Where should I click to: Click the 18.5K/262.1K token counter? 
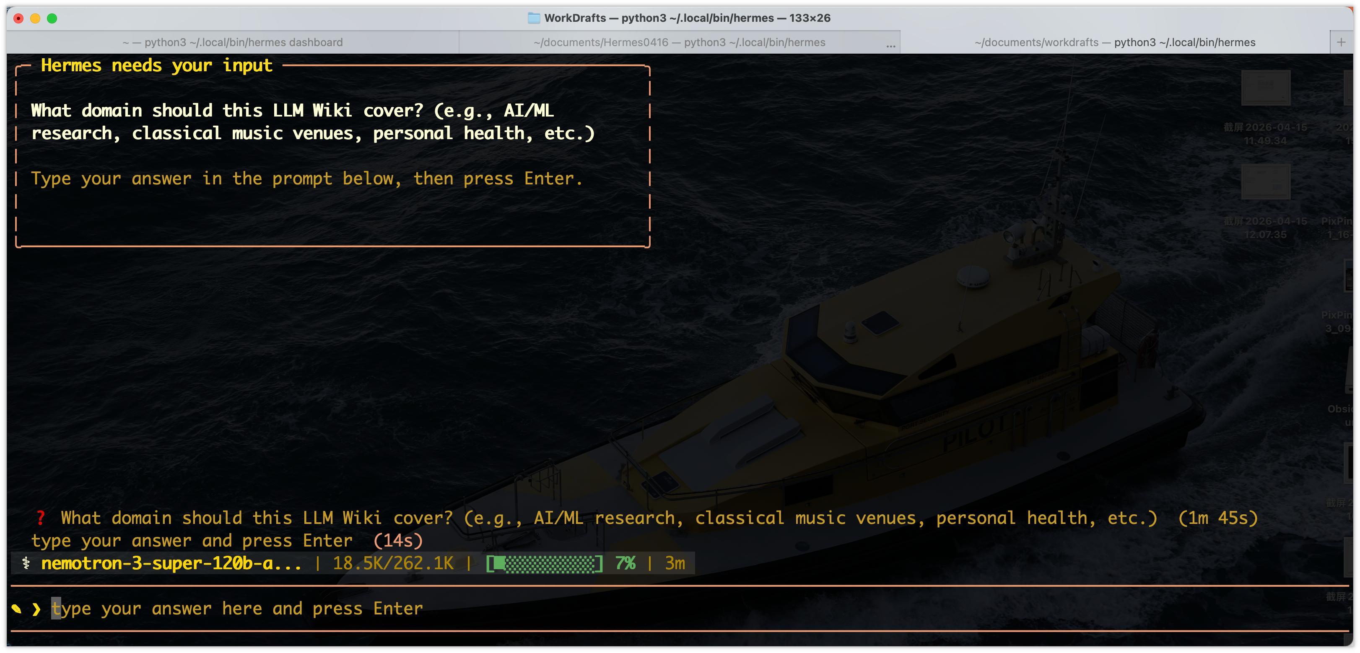393,563
